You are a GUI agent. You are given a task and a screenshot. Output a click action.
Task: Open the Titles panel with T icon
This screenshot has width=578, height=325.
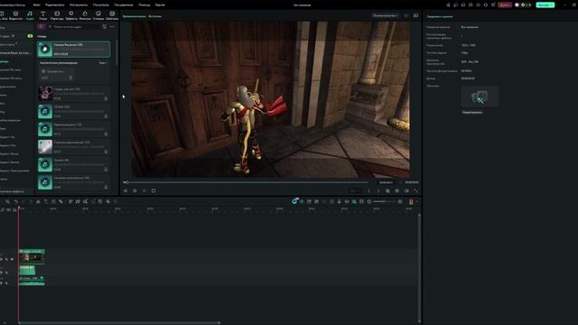coord(42,15)
